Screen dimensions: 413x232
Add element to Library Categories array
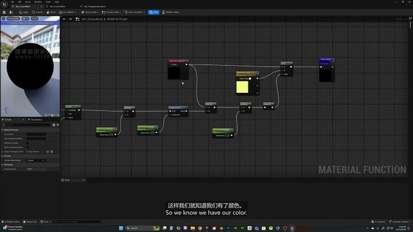coord(48,152)
